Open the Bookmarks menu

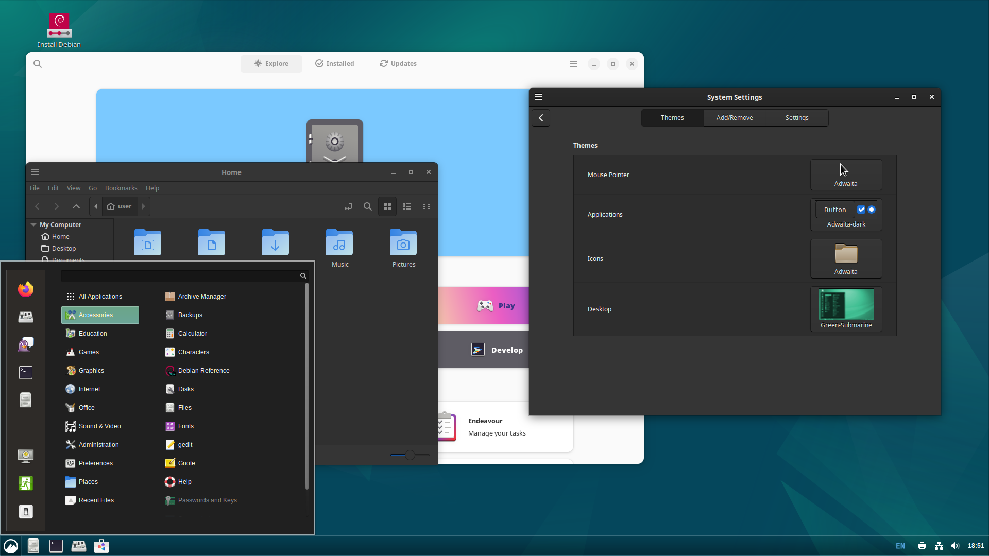click(121, 188)
